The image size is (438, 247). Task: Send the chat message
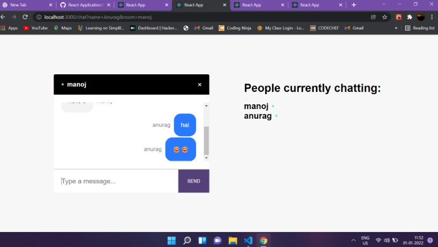pyautogui.click(x=194, y=181)
